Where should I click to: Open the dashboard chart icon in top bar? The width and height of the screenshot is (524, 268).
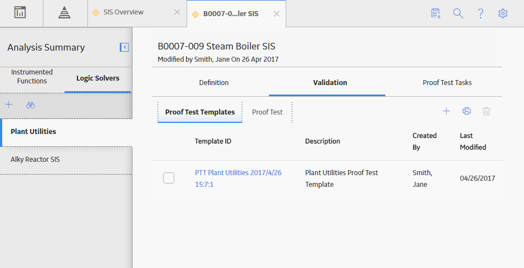point(20,13)
